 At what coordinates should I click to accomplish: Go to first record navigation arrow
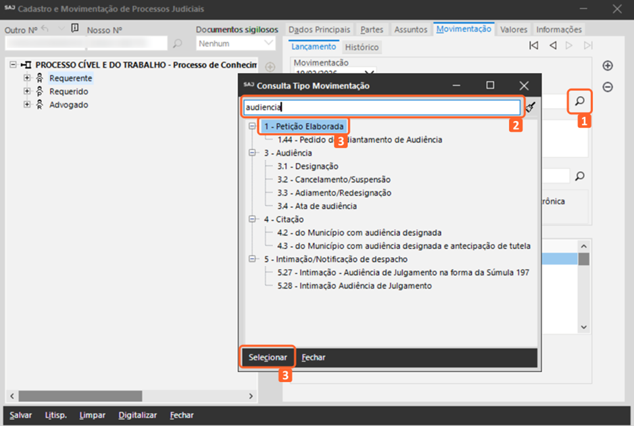(534, 45)
